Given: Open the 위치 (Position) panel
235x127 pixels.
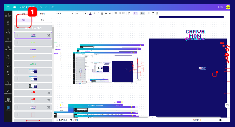Looking at the screenshot, I should tap(142, 13).
